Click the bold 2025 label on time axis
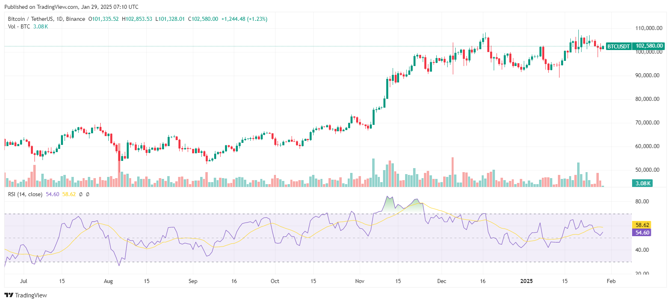 (526, 281)
